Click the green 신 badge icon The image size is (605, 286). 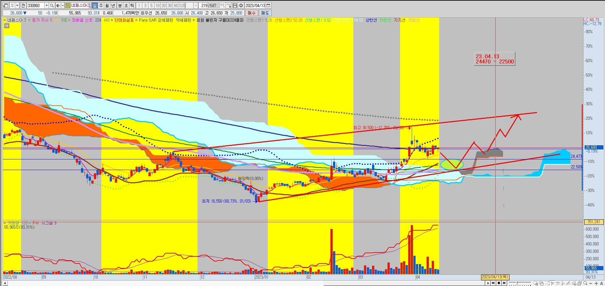click(x=68, y=5)
